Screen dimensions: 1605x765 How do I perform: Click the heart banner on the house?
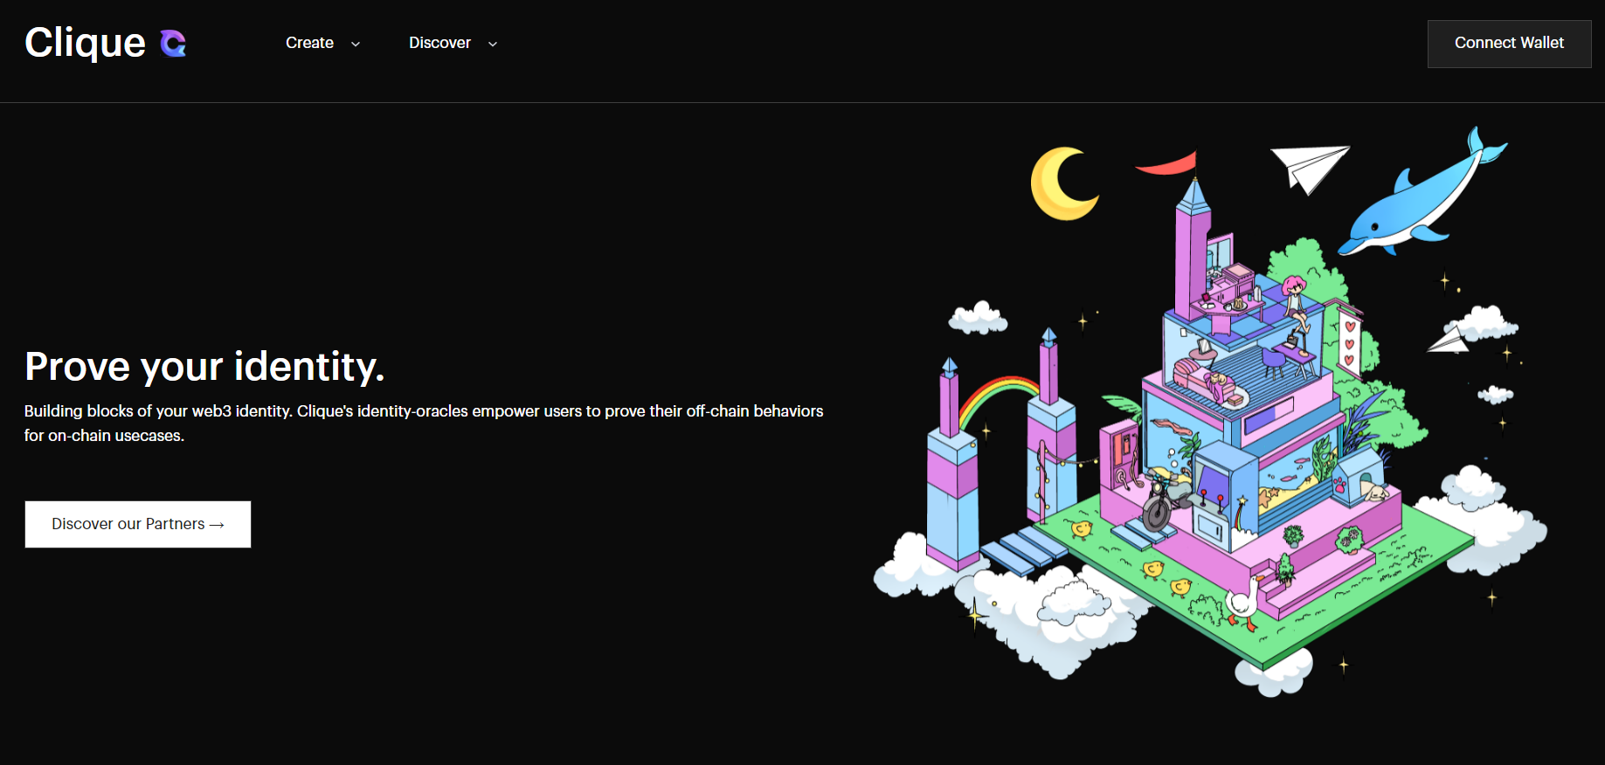1350,342
